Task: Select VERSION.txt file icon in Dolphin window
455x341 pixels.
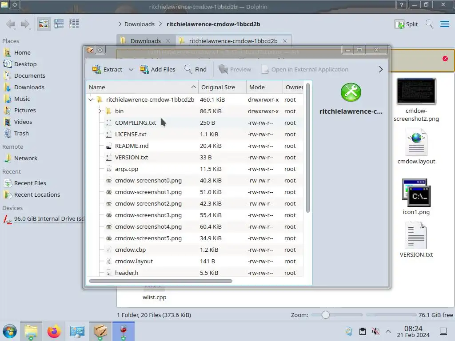Action: [416, 235]
